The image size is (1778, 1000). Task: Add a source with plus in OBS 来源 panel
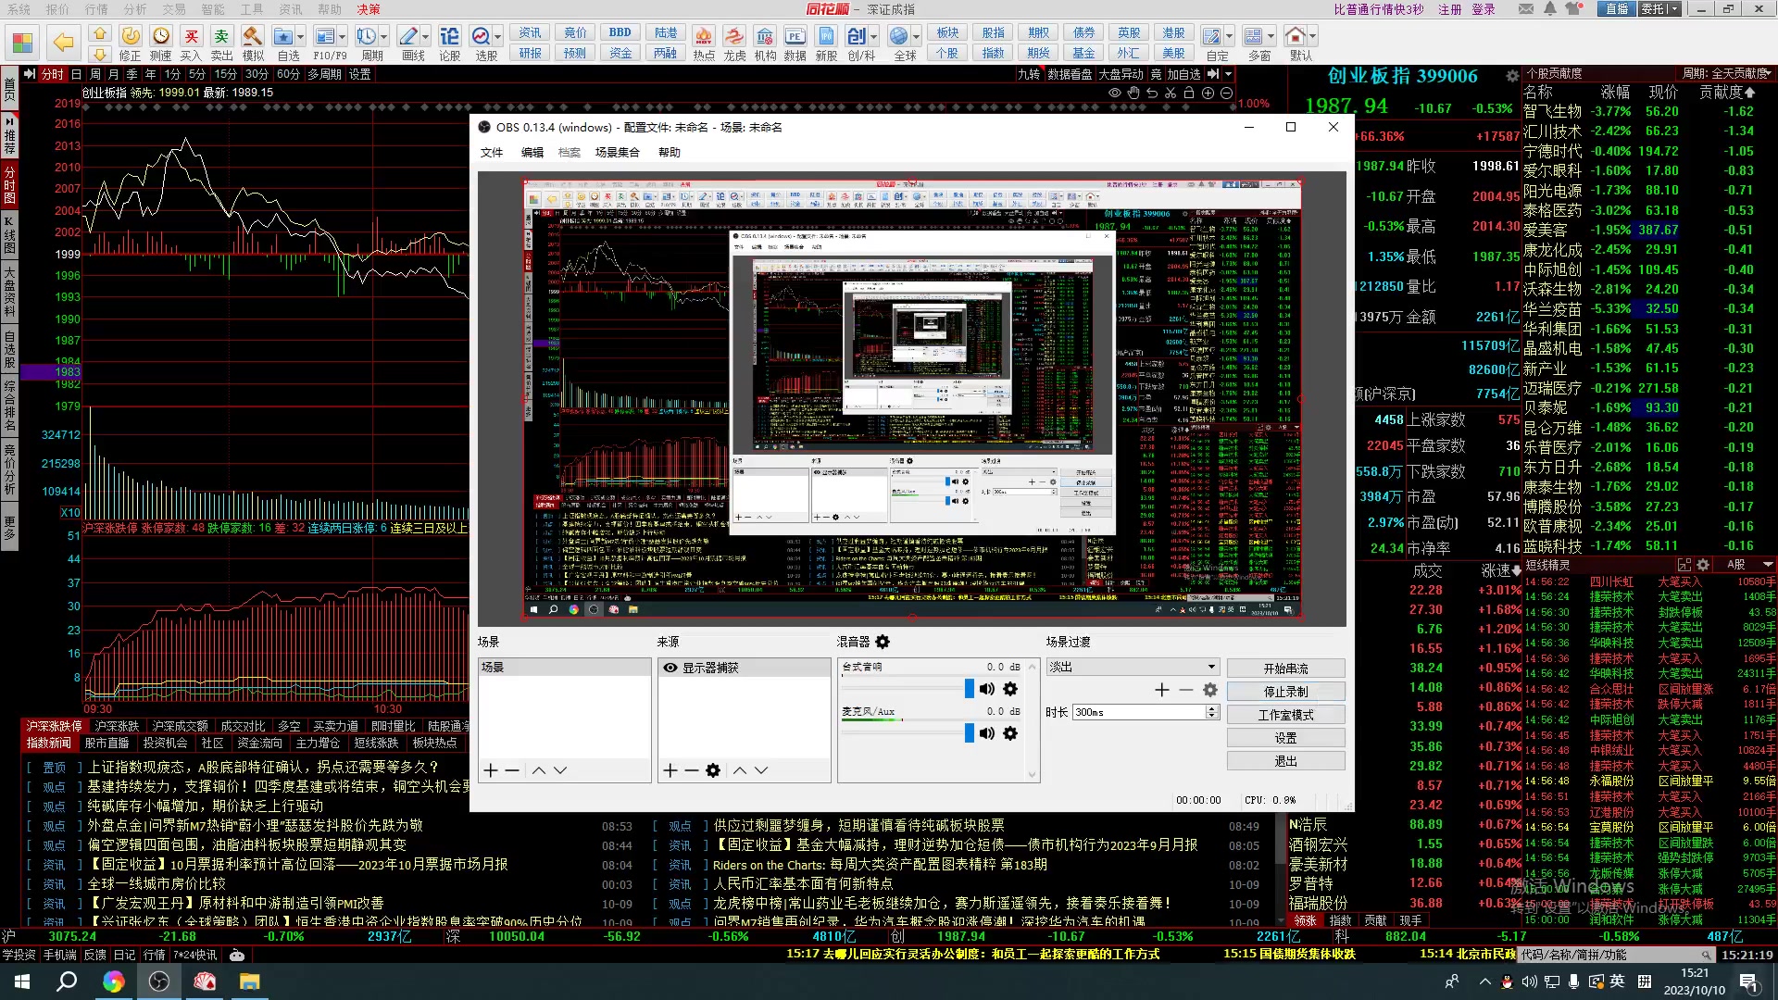coord(670,770)
